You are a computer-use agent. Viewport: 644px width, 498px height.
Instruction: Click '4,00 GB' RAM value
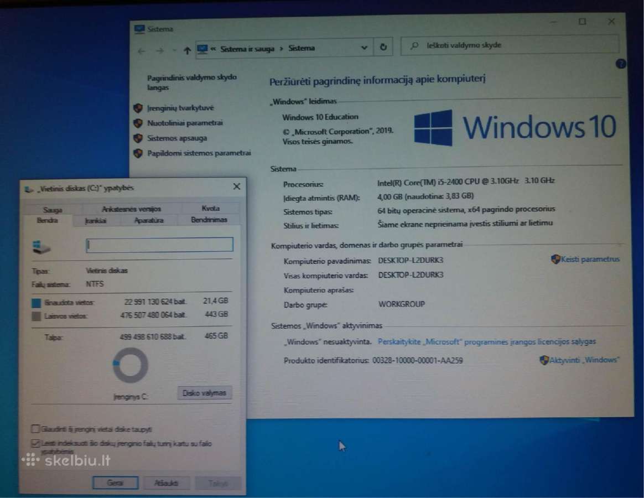(425, 196)
